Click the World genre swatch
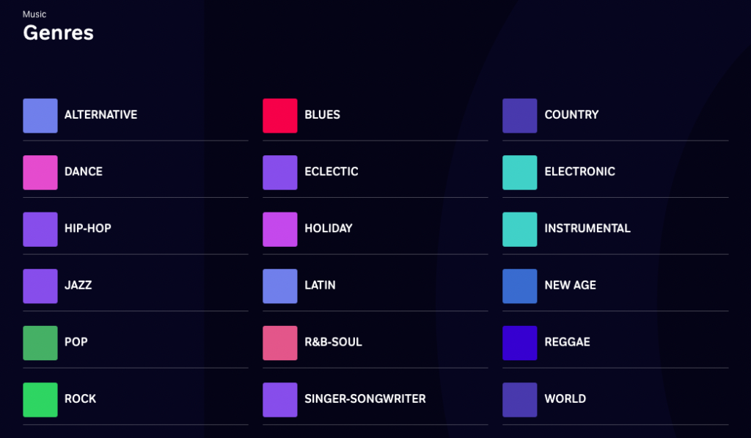The width and height of the screenshot is (751, 438). 520,399
